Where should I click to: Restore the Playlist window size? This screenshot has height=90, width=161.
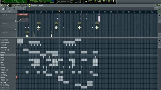click(x=157, y=5)
